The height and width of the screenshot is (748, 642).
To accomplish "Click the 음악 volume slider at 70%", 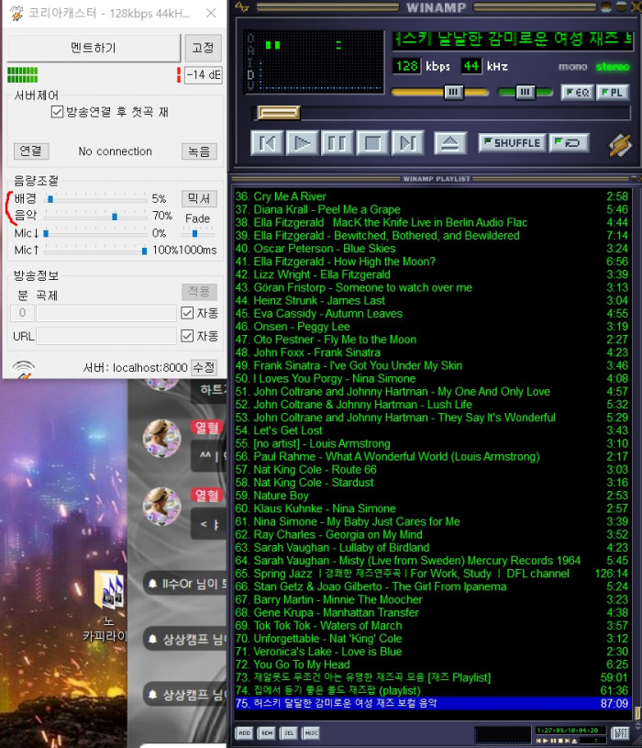I will pos(114,217).
